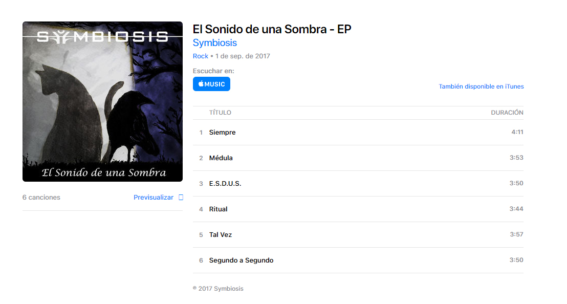Screen dimensions: 567x304
Task: Click También disponible en iTunes link
Action: coord(481,86)
